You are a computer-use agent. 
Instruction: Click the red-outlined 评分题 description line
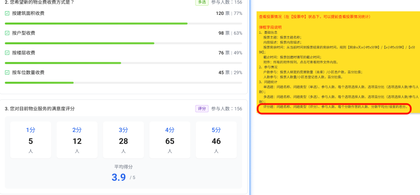tap(335, 107)
